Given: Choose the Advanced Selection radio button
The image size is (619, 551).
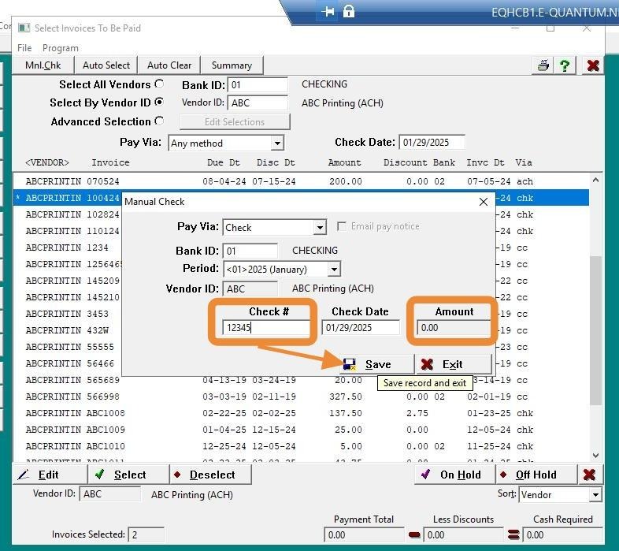Looking at the screenshot, I should click(x=159, y=121).
